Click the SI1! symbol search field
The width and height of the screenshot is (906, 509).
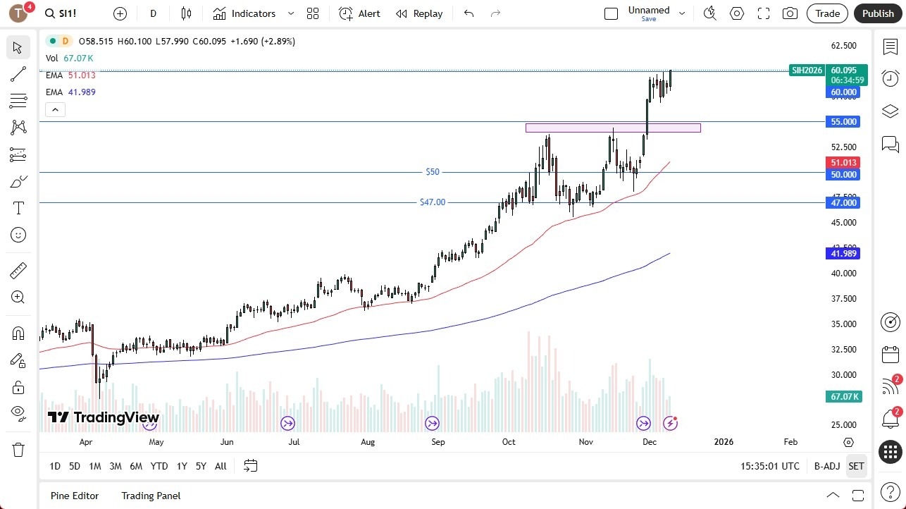61,13
